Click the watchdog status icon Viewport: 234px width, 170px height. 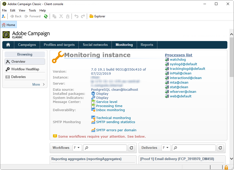(x=167, y=60)
